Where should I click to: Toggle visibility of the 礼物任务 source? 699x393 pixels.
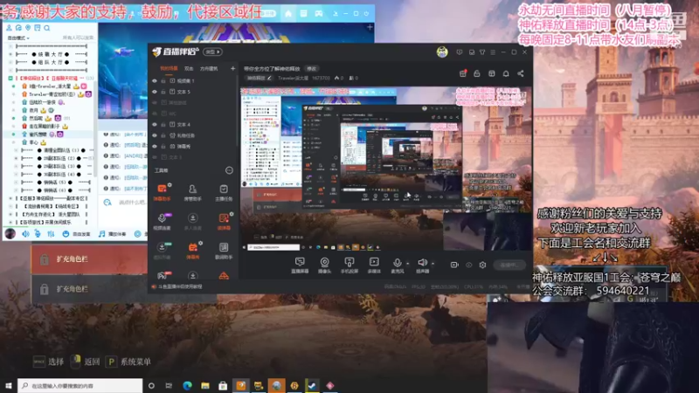click(155, 135)
